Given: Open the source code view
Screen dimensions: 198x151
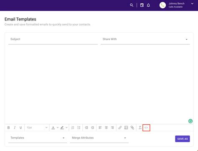Looking at the screenshot, I should point(146,128).
